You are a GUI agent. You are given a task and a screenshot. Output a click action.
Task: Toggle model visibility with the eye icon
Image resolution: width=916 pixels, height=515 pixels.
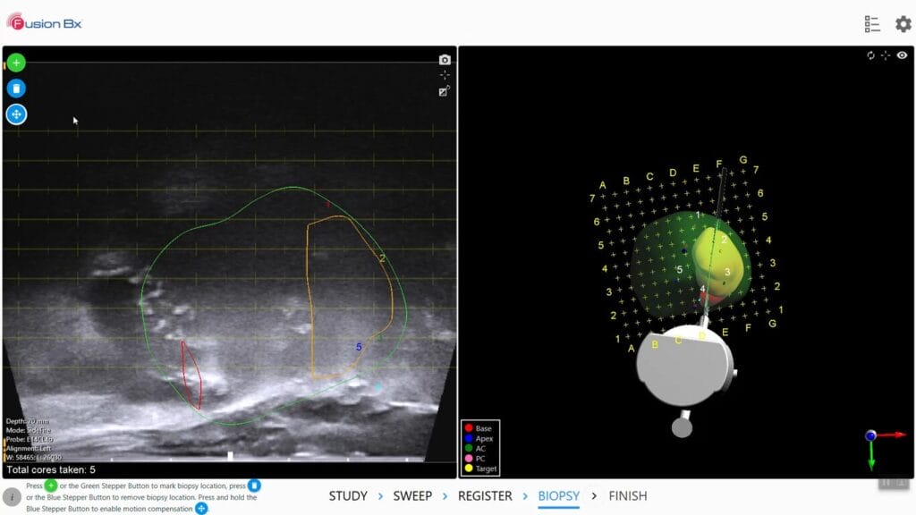(x=903, y=55)
